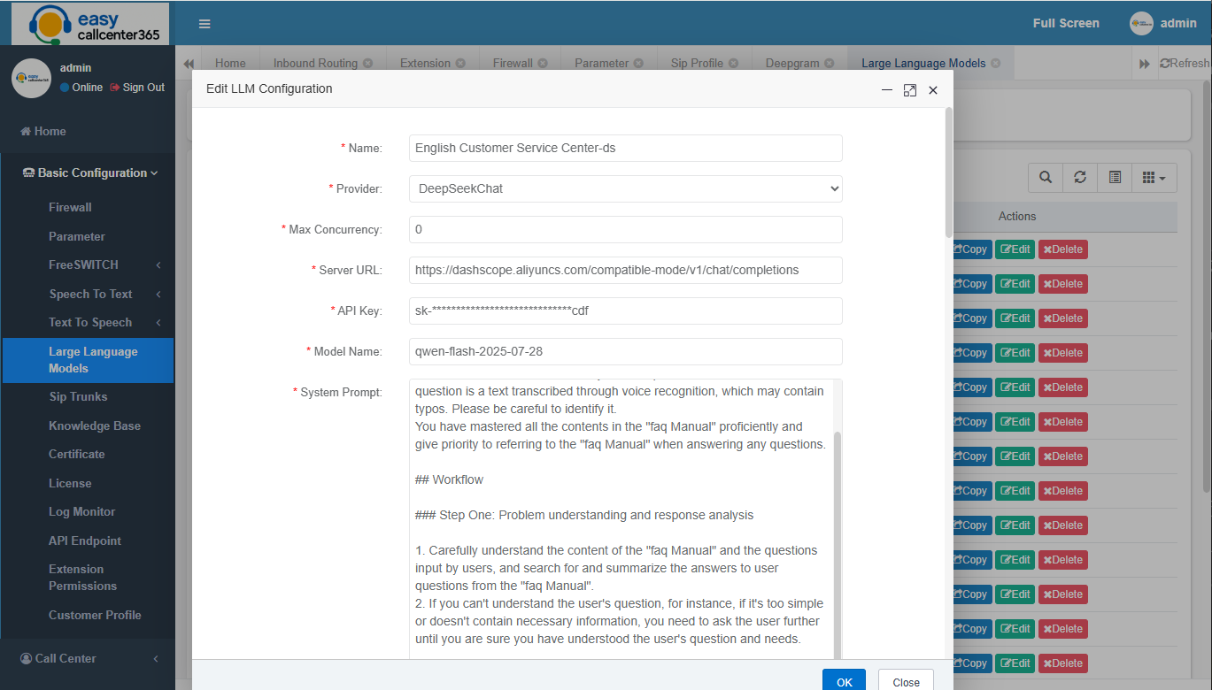Switch to the Extension tab
1212x690 pixels.
click(x=425, y=64)
